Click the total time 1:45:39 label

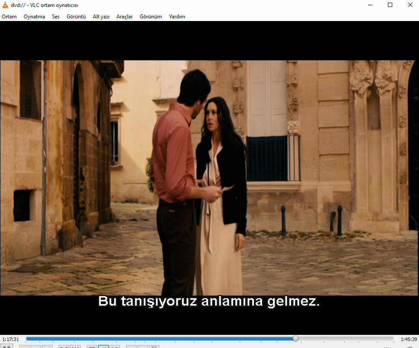[408, 339]
